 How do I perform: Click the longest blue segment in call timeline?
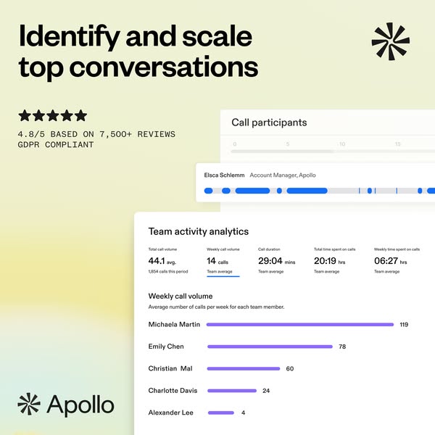pyautogui.click(x=307, y=191)
